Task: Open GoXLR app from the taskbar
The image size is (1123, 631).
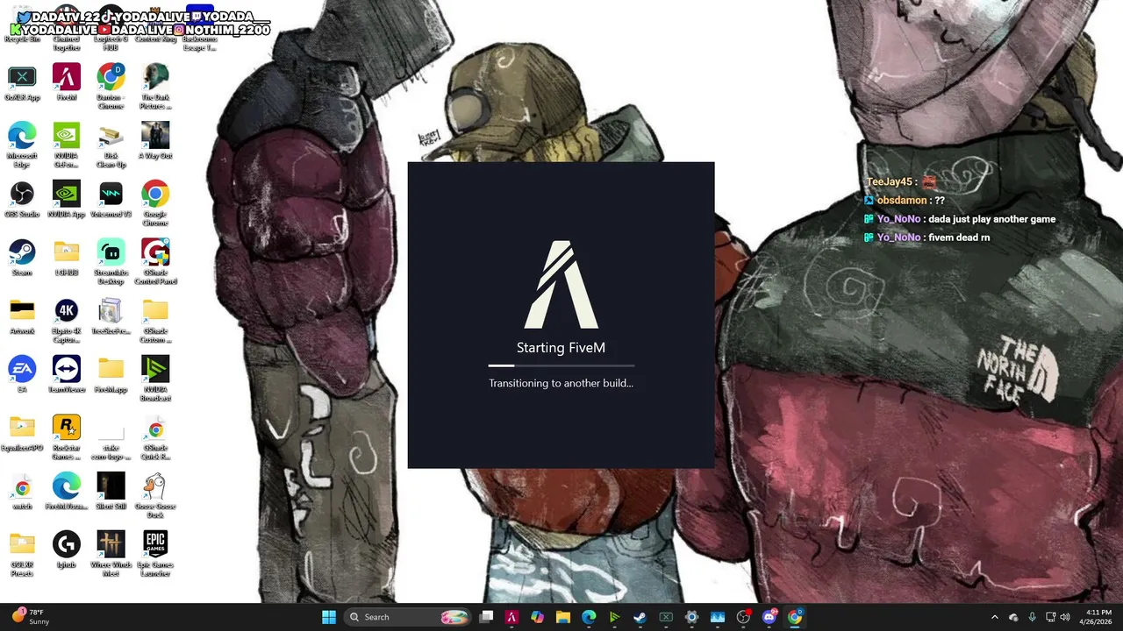Action: point(666,617)
